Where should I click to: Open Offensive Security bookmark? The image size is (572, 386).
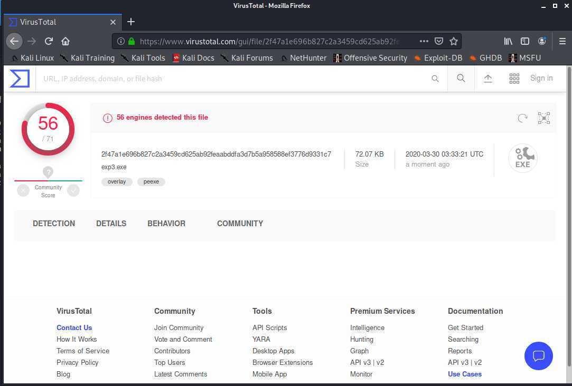(x=370, y=58)
